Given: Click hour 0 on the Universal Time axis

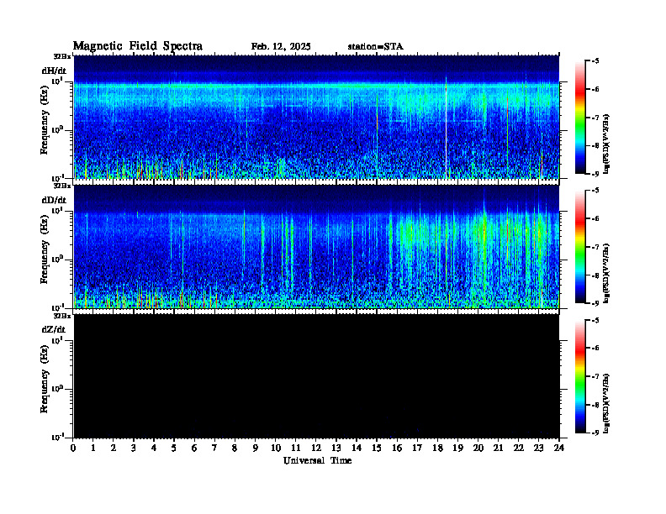Looking at the screenshot, I should 73,448.
